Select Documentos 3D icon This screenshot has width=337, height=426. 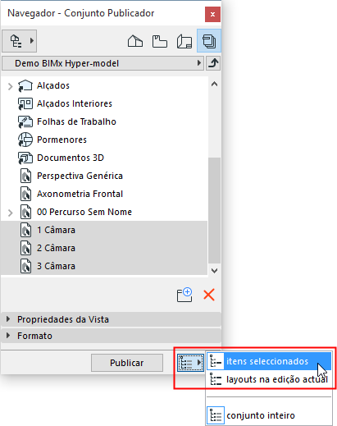coord(25,158)
